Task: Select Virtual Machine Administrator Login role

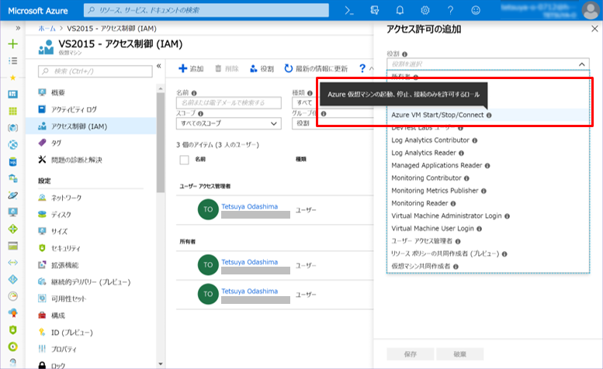Action: pyautogui.click(x=488, y=216)
